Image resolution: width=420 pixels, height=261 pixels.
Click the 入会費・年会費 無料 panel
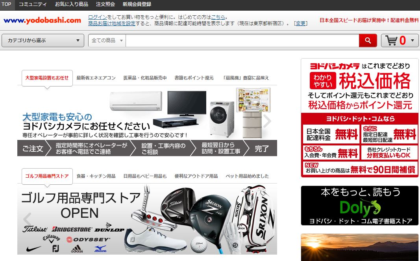click(331, 153)
